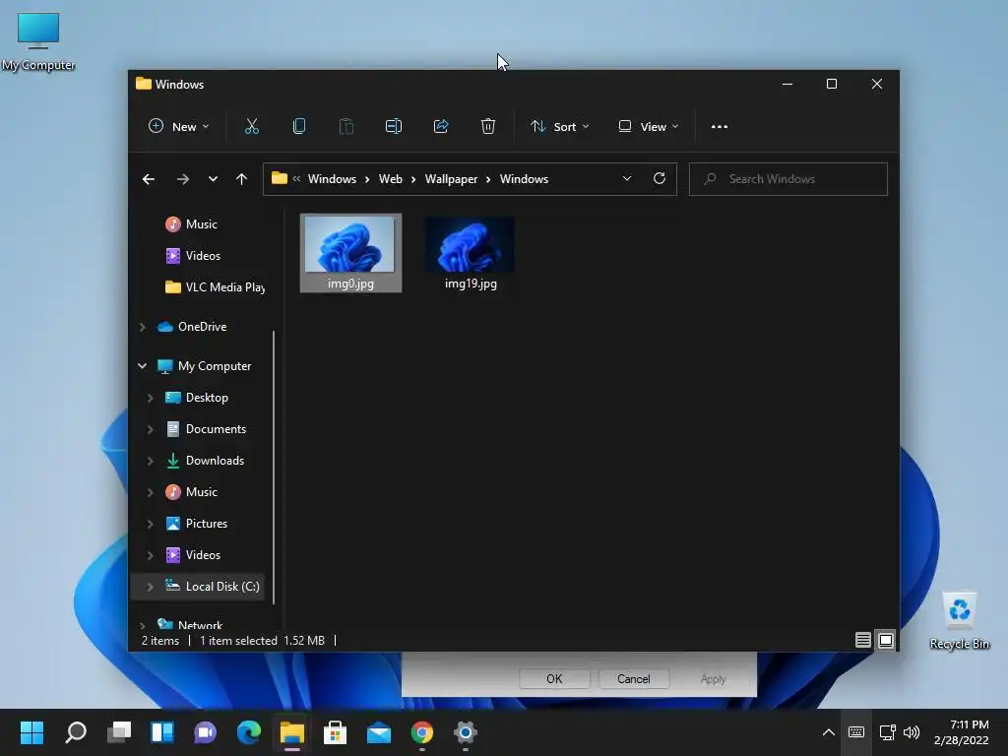
Task: Open taskbar Search magnifier
Action: click(76, 732)
